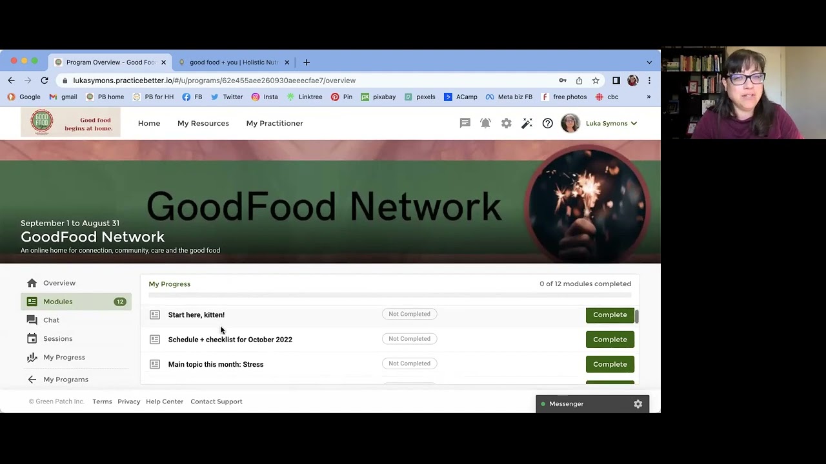Open the pexels bookmark
This screenshot has height=464, width=826.
pyautogui.click(x=420, y=97)
